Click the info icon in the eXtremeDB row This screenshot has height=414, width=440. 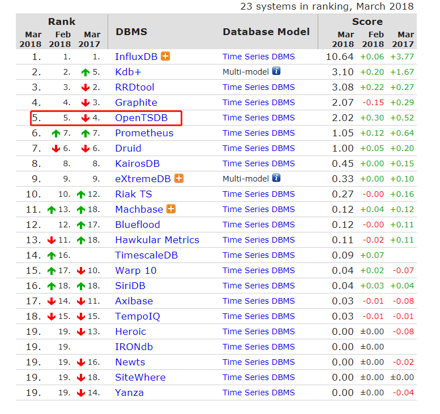tap(276, 178)
